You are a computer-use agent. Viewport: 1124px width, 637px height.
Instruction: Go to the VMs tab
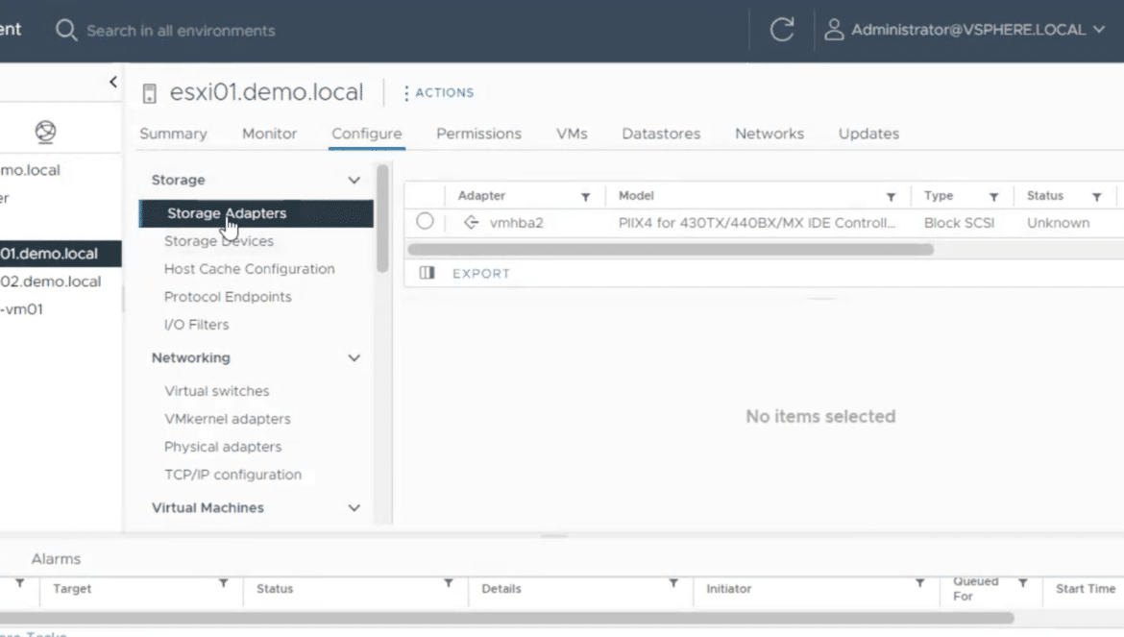point(572,134)
